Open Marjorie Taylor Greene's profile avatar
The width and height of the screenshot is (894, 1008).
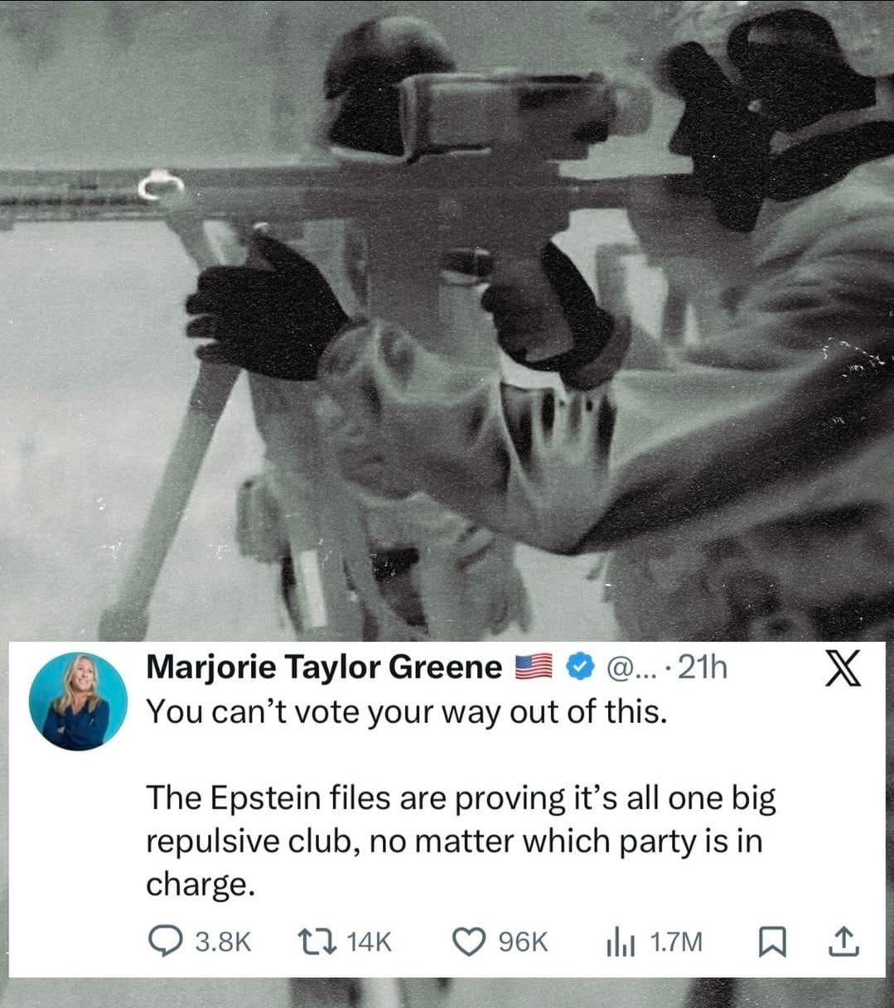(x=79, y=701)
